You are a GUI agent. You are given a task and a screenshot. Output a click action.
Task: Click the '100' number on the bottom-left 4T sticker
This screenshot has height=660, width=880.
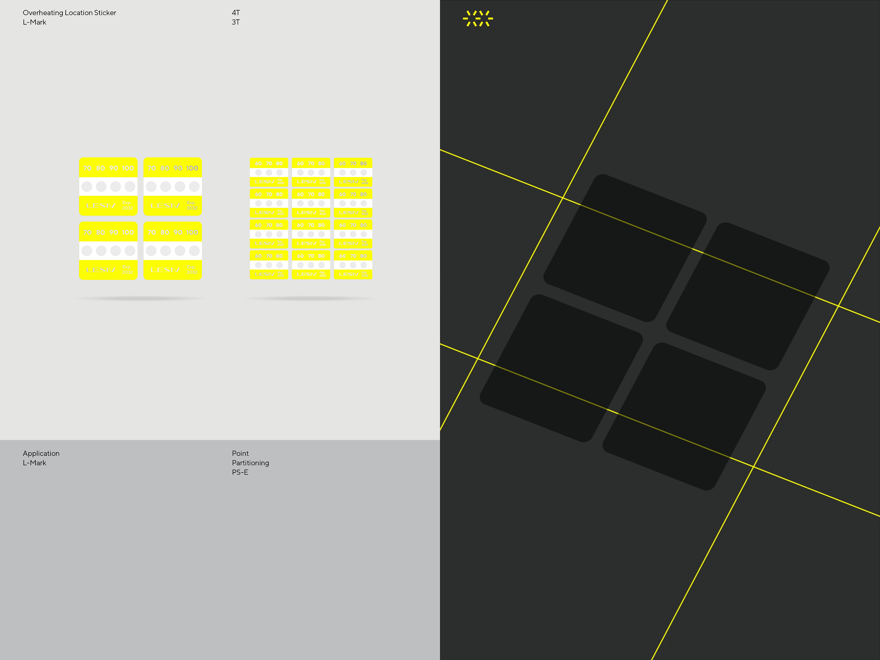point(128,232)
